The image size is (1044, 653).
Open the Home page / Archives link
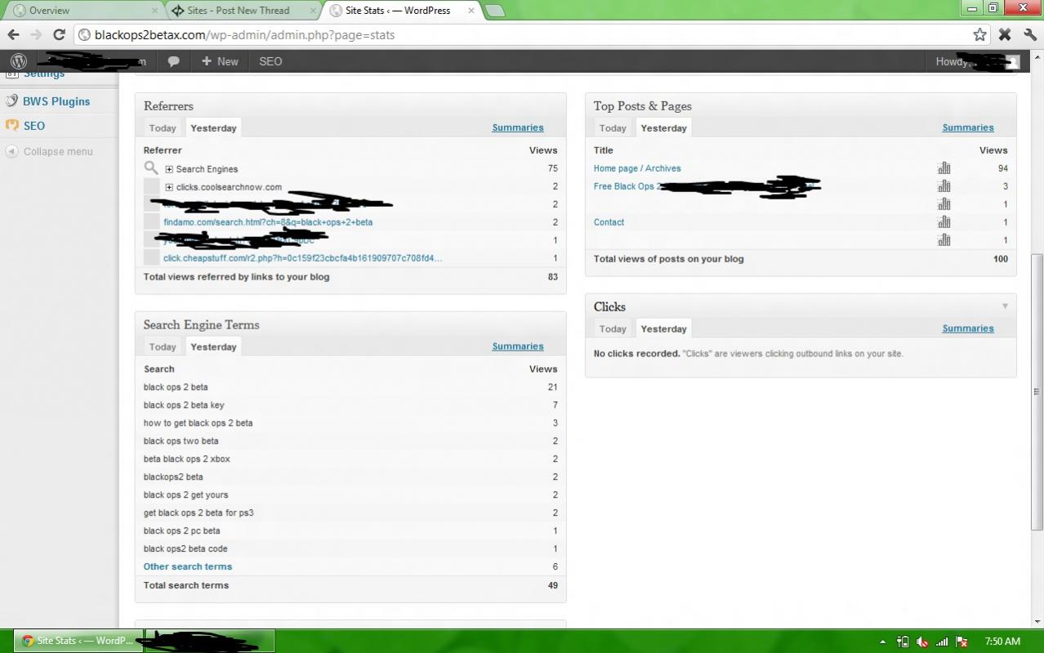[637, 168]
